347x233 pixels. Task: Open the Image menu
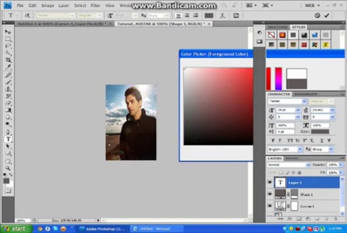click(x=48, y=6)
